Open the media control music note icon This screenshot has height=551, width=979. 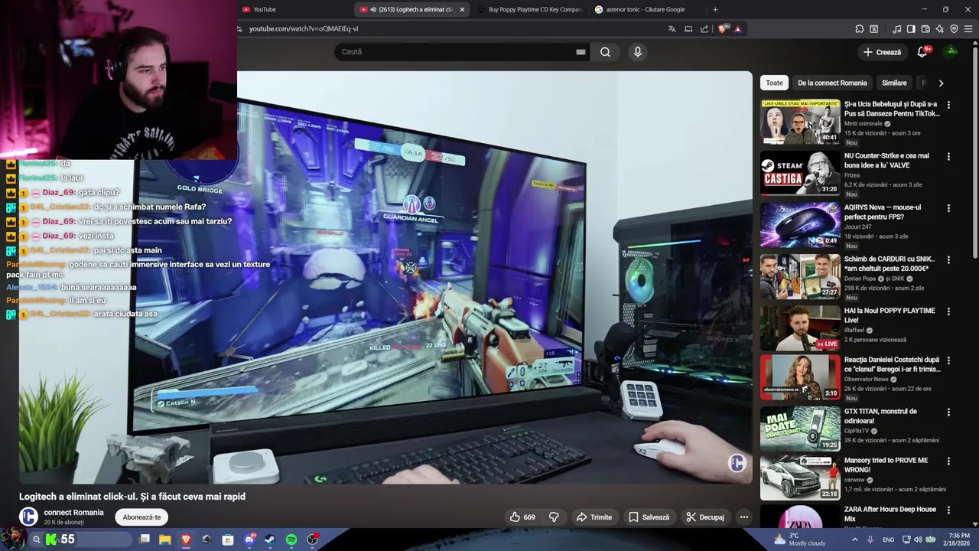click(x=896, y=29)
